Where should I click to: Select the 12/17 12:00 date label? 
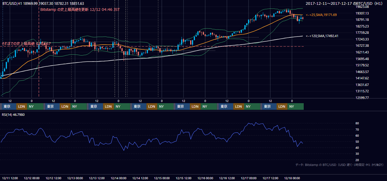270,178
